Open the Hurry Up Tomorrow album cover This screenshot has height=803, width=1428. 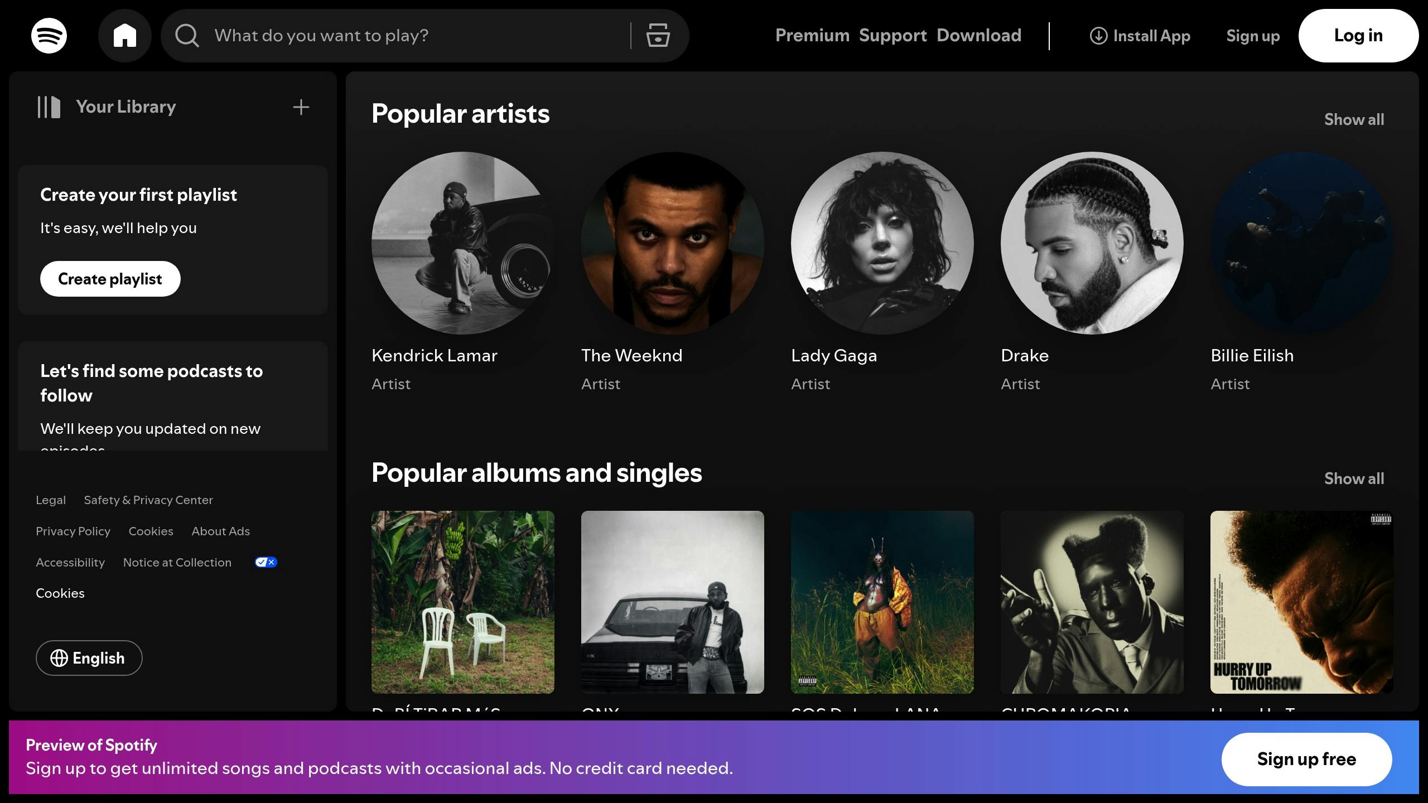(1302, 602)
